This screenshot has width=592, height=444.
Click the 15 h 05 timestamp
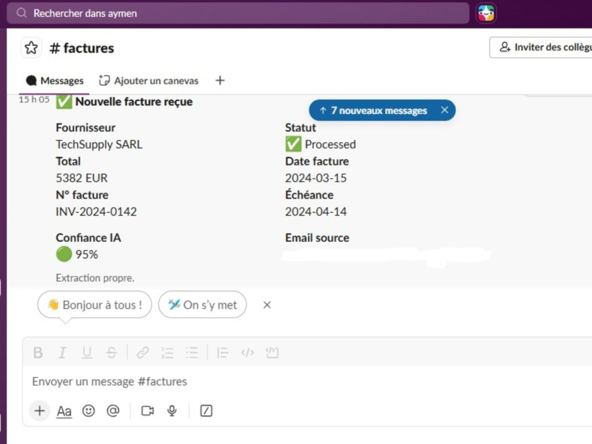pos(34,99)
